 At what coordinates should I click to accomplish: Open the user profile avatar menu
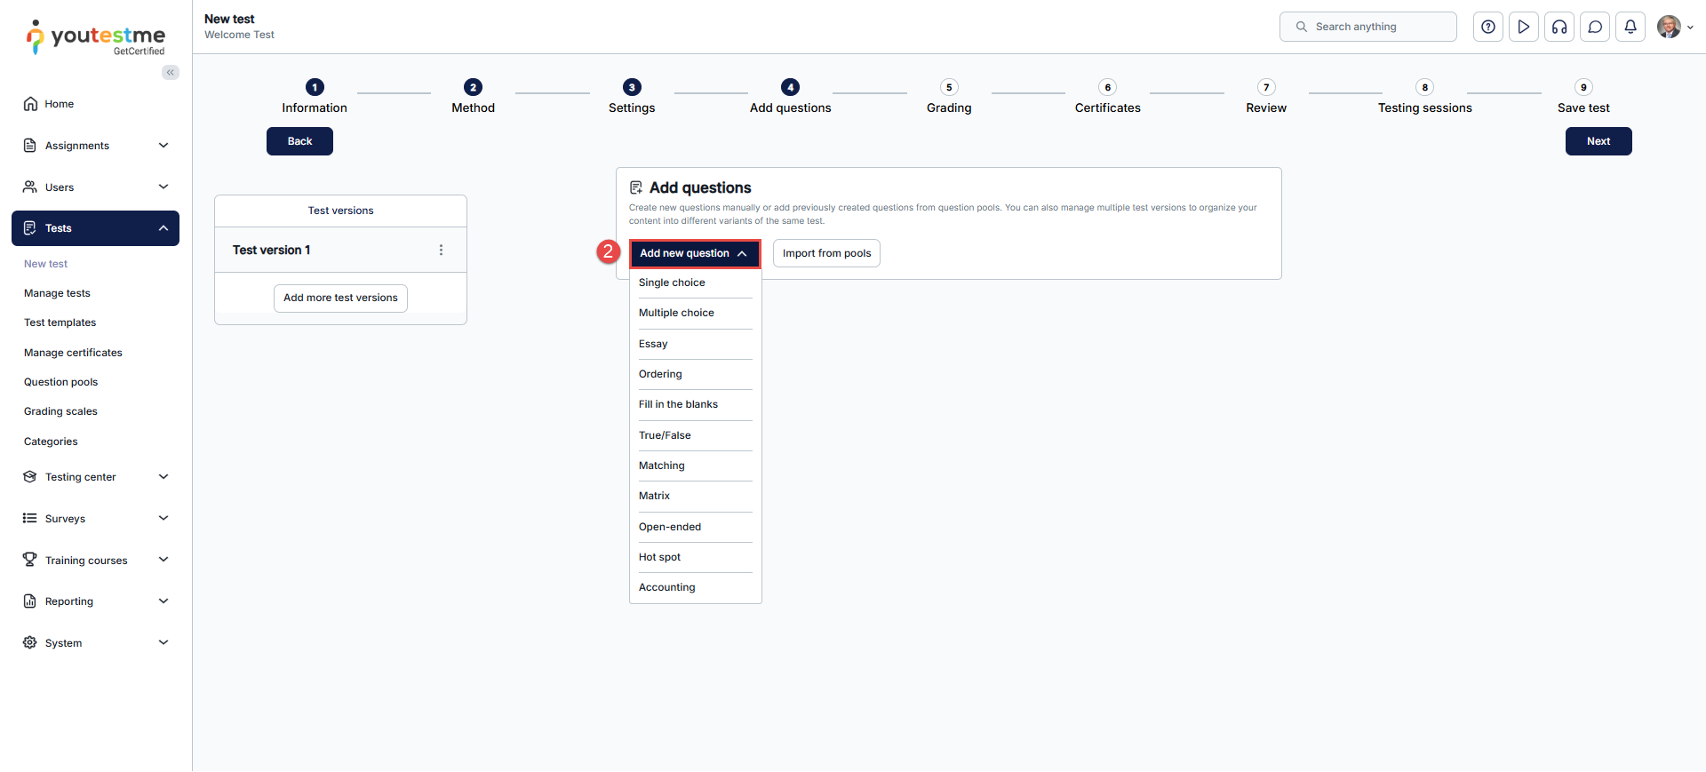(x=1670, y=27)
